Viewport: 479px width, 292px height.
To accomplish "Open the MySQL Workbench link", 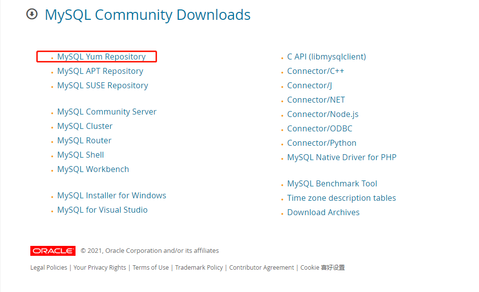I will tap(93, 169).
